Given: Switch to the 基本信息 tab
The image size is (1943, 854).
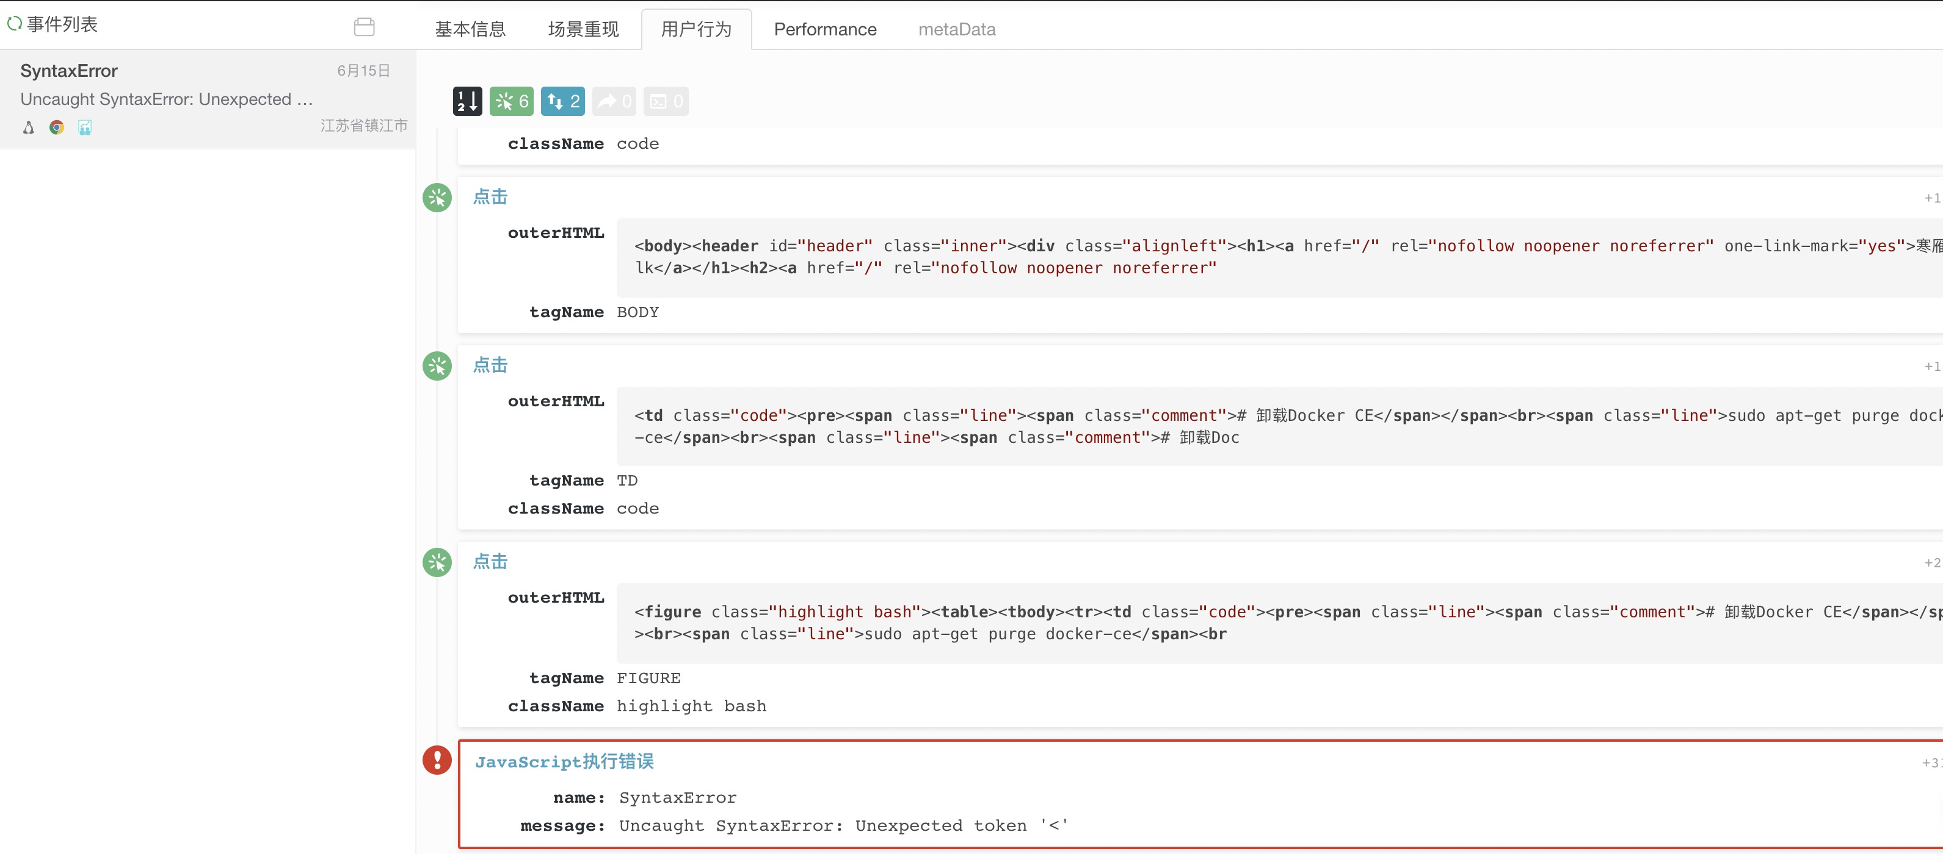Looking at the screenshot, I should (x=470, y=29).
